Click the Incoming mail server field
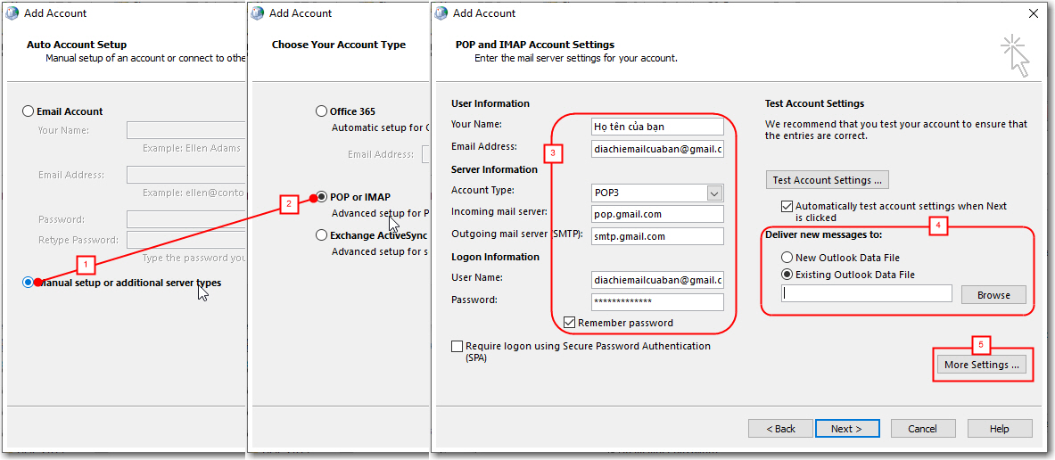 657,214
